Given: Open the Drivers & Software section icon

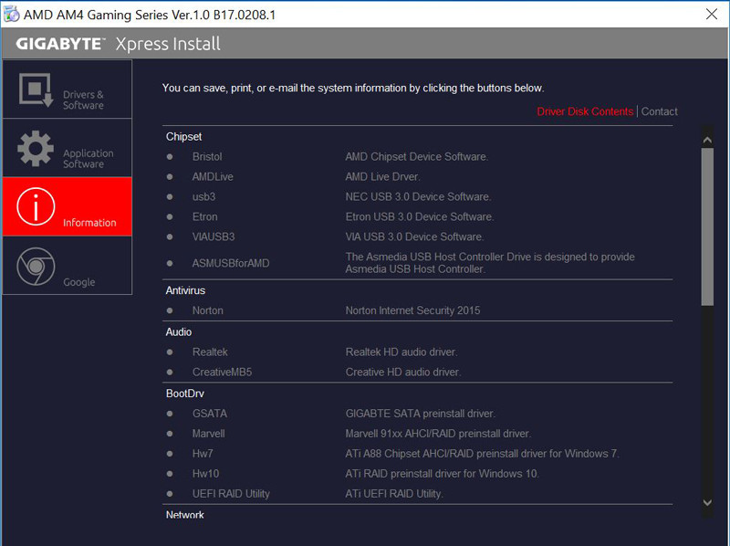Looking at the screenshot, I should [36, 89].
